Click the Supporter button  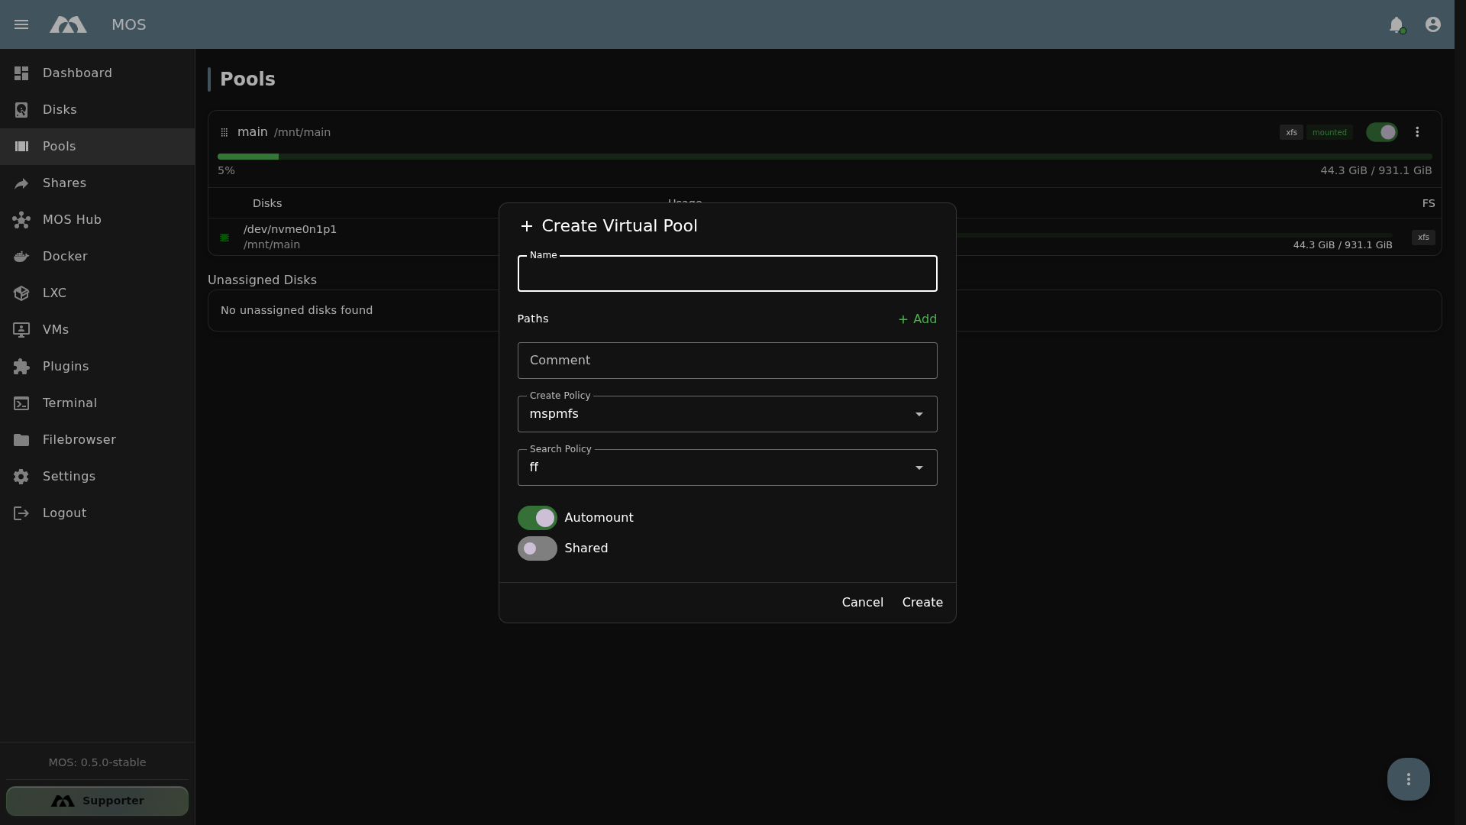coord(97,801)
